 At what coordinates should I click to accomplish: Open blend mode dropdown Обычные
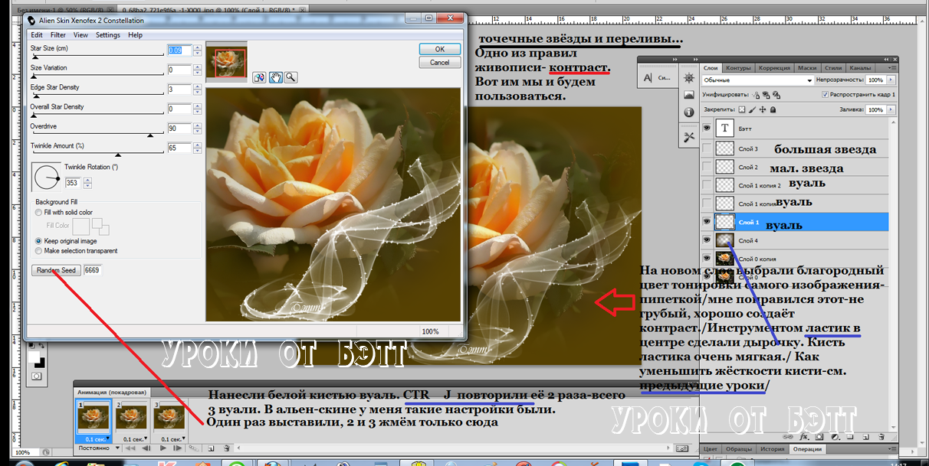[757, 80]
